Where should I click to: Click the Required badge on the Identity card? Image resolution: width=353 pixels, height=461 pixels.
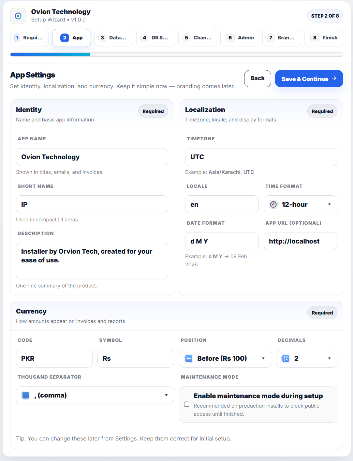coord(153,111)
